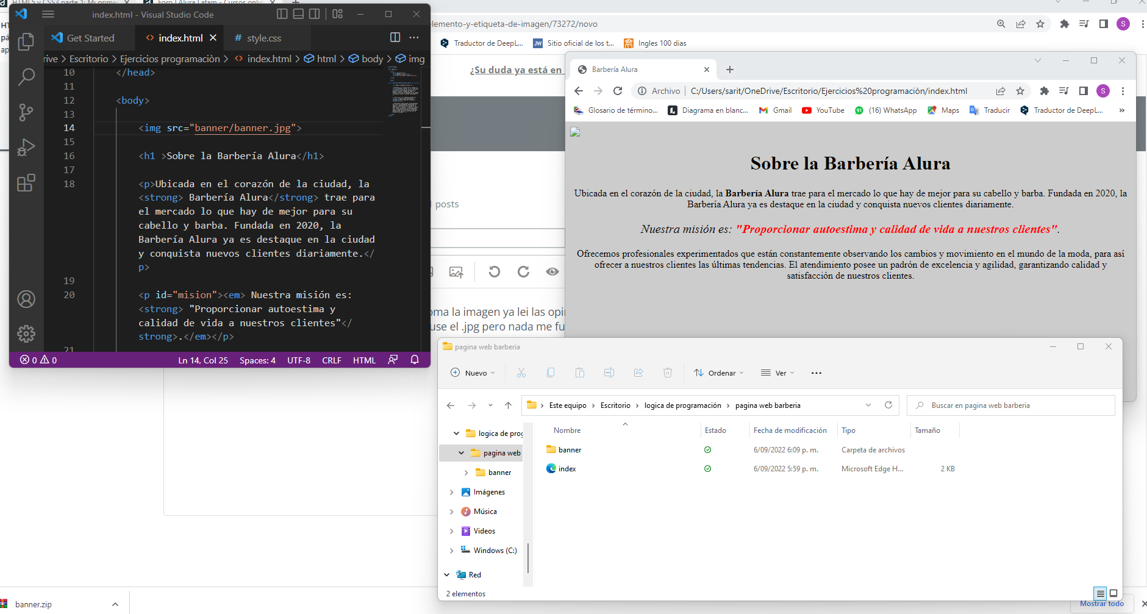Open the Maps bookmark

[943, 110]
